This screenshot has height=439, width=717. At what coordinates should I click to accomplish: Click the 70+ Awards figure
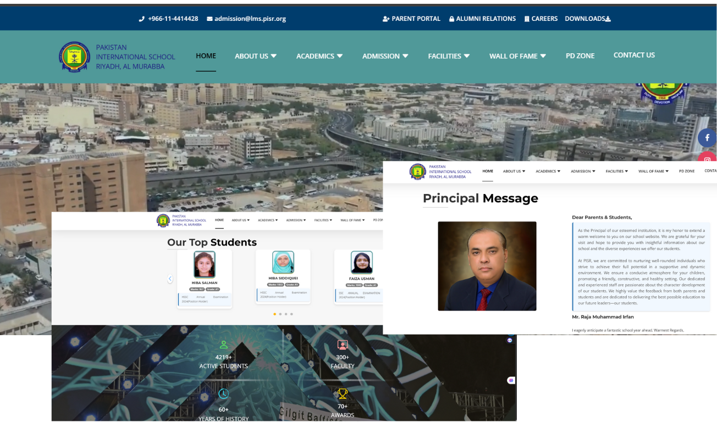point(343,407)
